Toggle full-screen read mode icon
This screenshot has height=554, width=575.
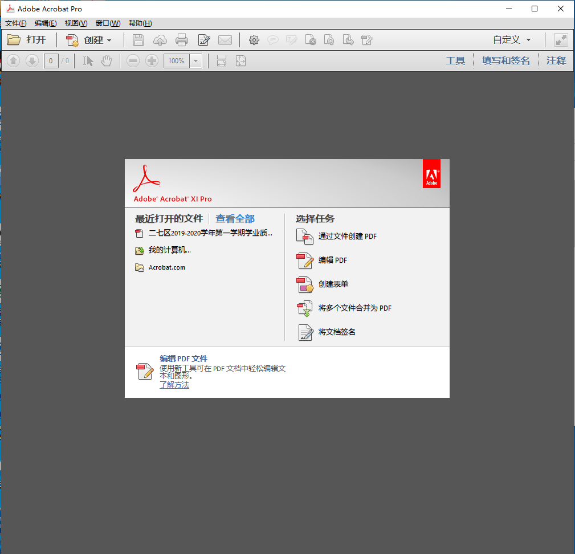tap(561, 40)
